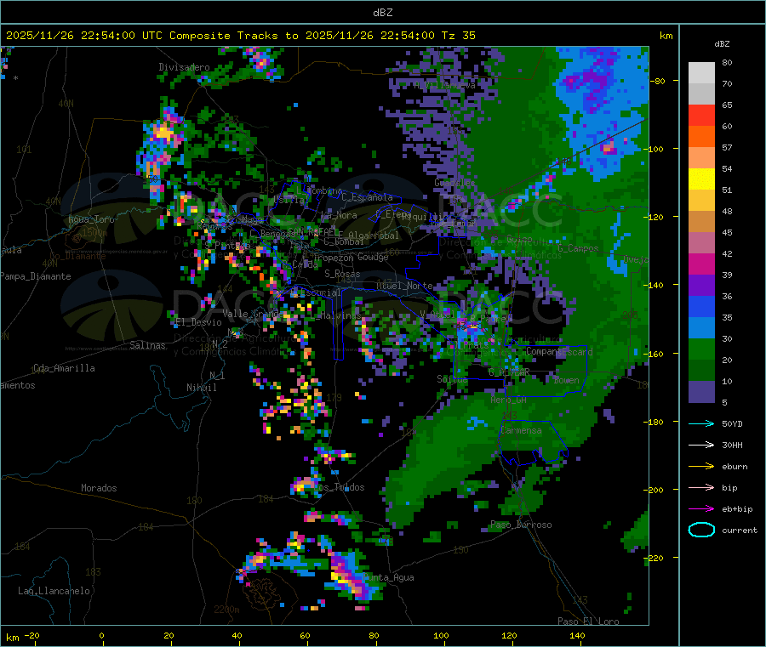This screenshot has width=766, height=647.
Task: Click the magenta eb+bip arrow legend icon
Action: (701, 509)
